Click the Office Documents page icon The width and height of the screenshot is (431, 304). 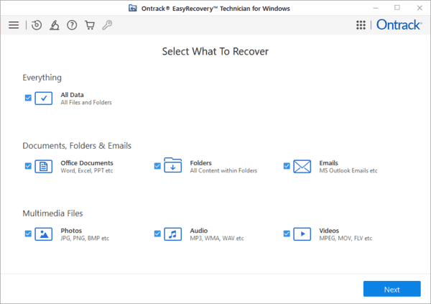click(x=44, y=166)
